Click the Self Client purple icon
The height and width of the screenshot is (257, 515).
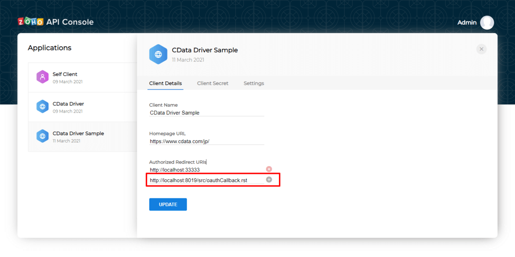(x=42, y=77)
